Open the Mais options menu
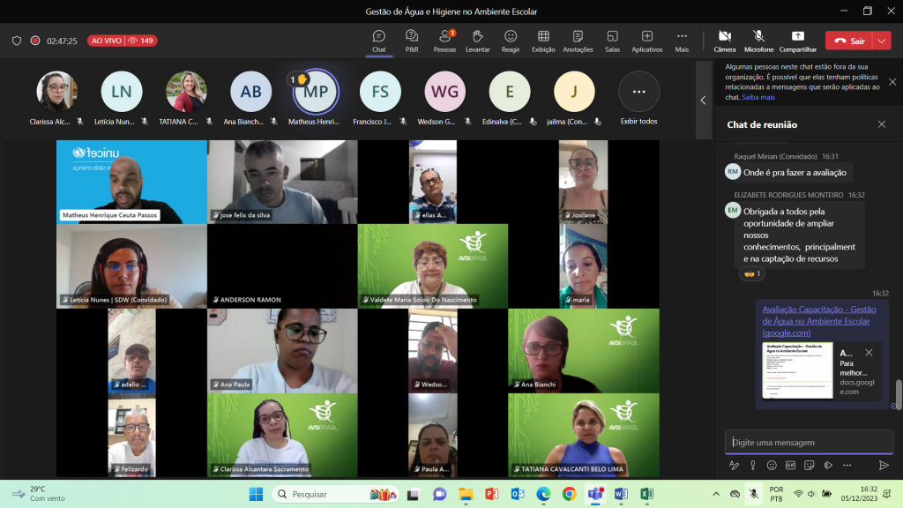The image size is (903, 508). [x=682, y=41]
